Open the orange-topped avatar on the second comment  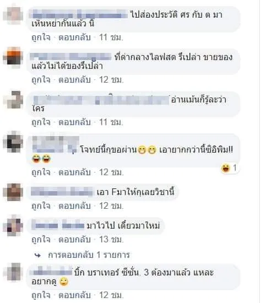pyautogui.click(x=13, y=57)
